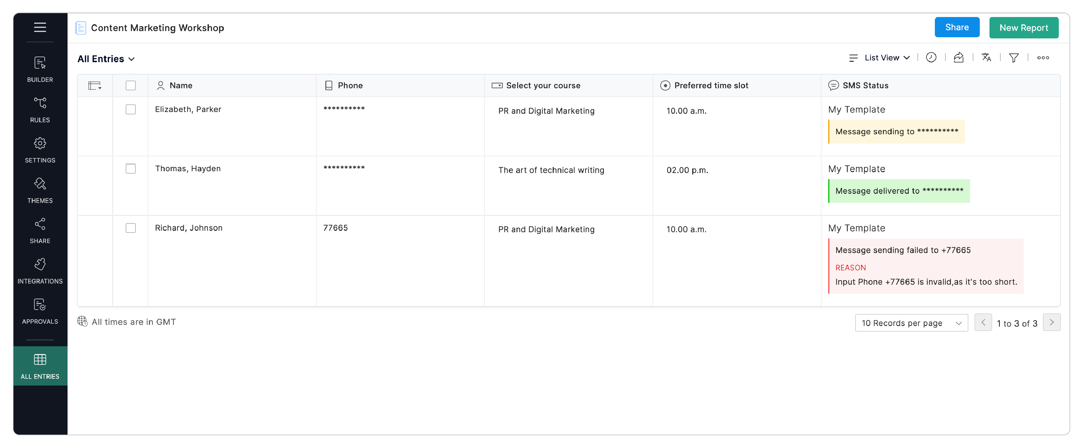The width and height of the screenshot is (1077, 443).
Task: Select the Elizabeth, Parker row checkbox
Action: point(130,109)
